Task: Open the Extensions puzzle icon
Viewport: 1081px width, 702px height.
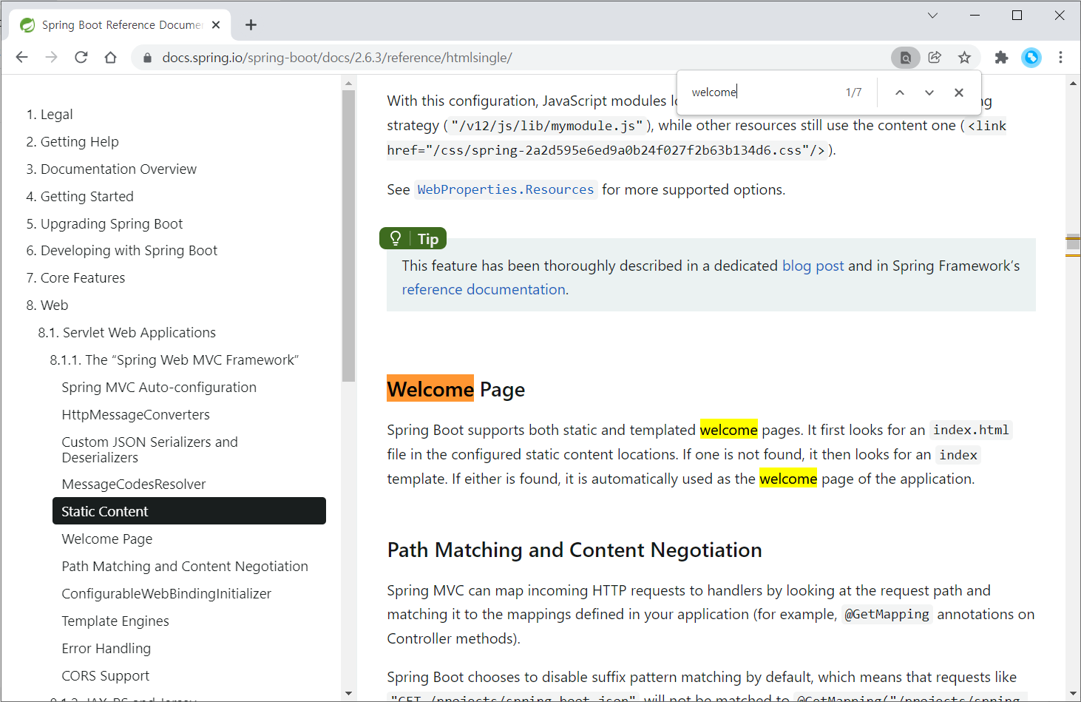Action: click(x=1001, y=58)
